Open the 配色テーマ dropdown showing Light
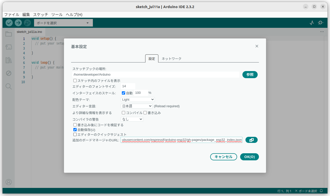 138,99
